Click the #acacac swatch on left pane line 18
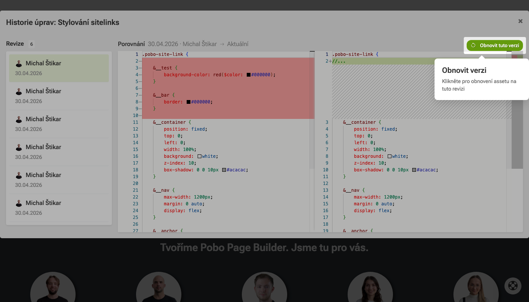 click(224, 170)
